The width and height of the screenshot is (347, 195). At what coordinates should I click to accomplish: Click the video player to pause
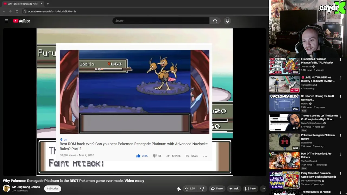coord(134,102)
